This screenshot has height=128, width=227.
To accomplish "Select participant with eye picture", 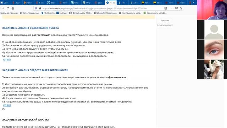I will coord(212,50).
